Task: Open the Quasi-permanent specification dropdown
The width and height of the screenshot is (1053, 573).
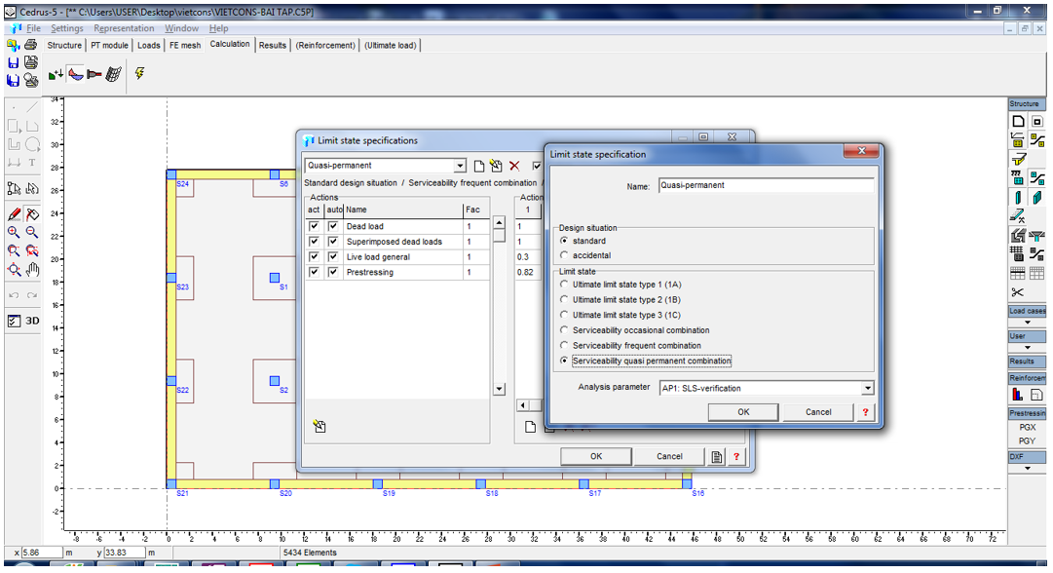Action: click(460, 166)
